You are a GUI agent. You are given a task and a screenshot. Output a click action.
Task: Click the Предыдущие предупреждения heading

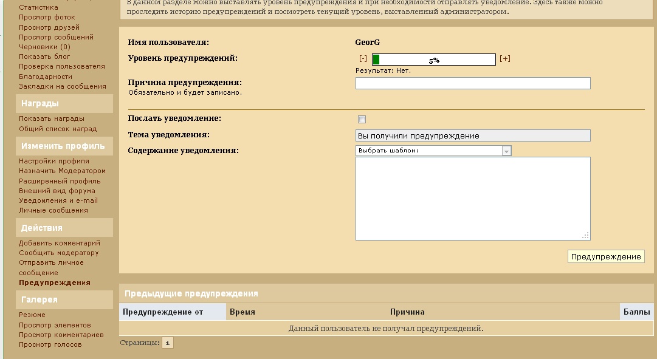coord(191,293)
